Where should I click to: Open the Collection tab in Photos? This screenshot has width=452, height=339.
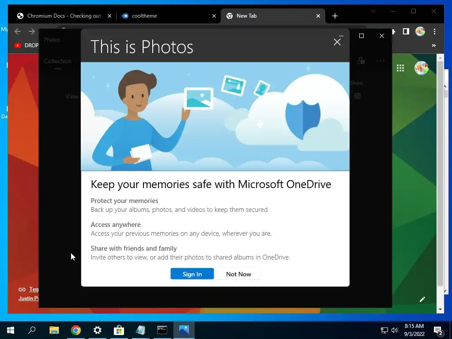click(x=58, y=61)
